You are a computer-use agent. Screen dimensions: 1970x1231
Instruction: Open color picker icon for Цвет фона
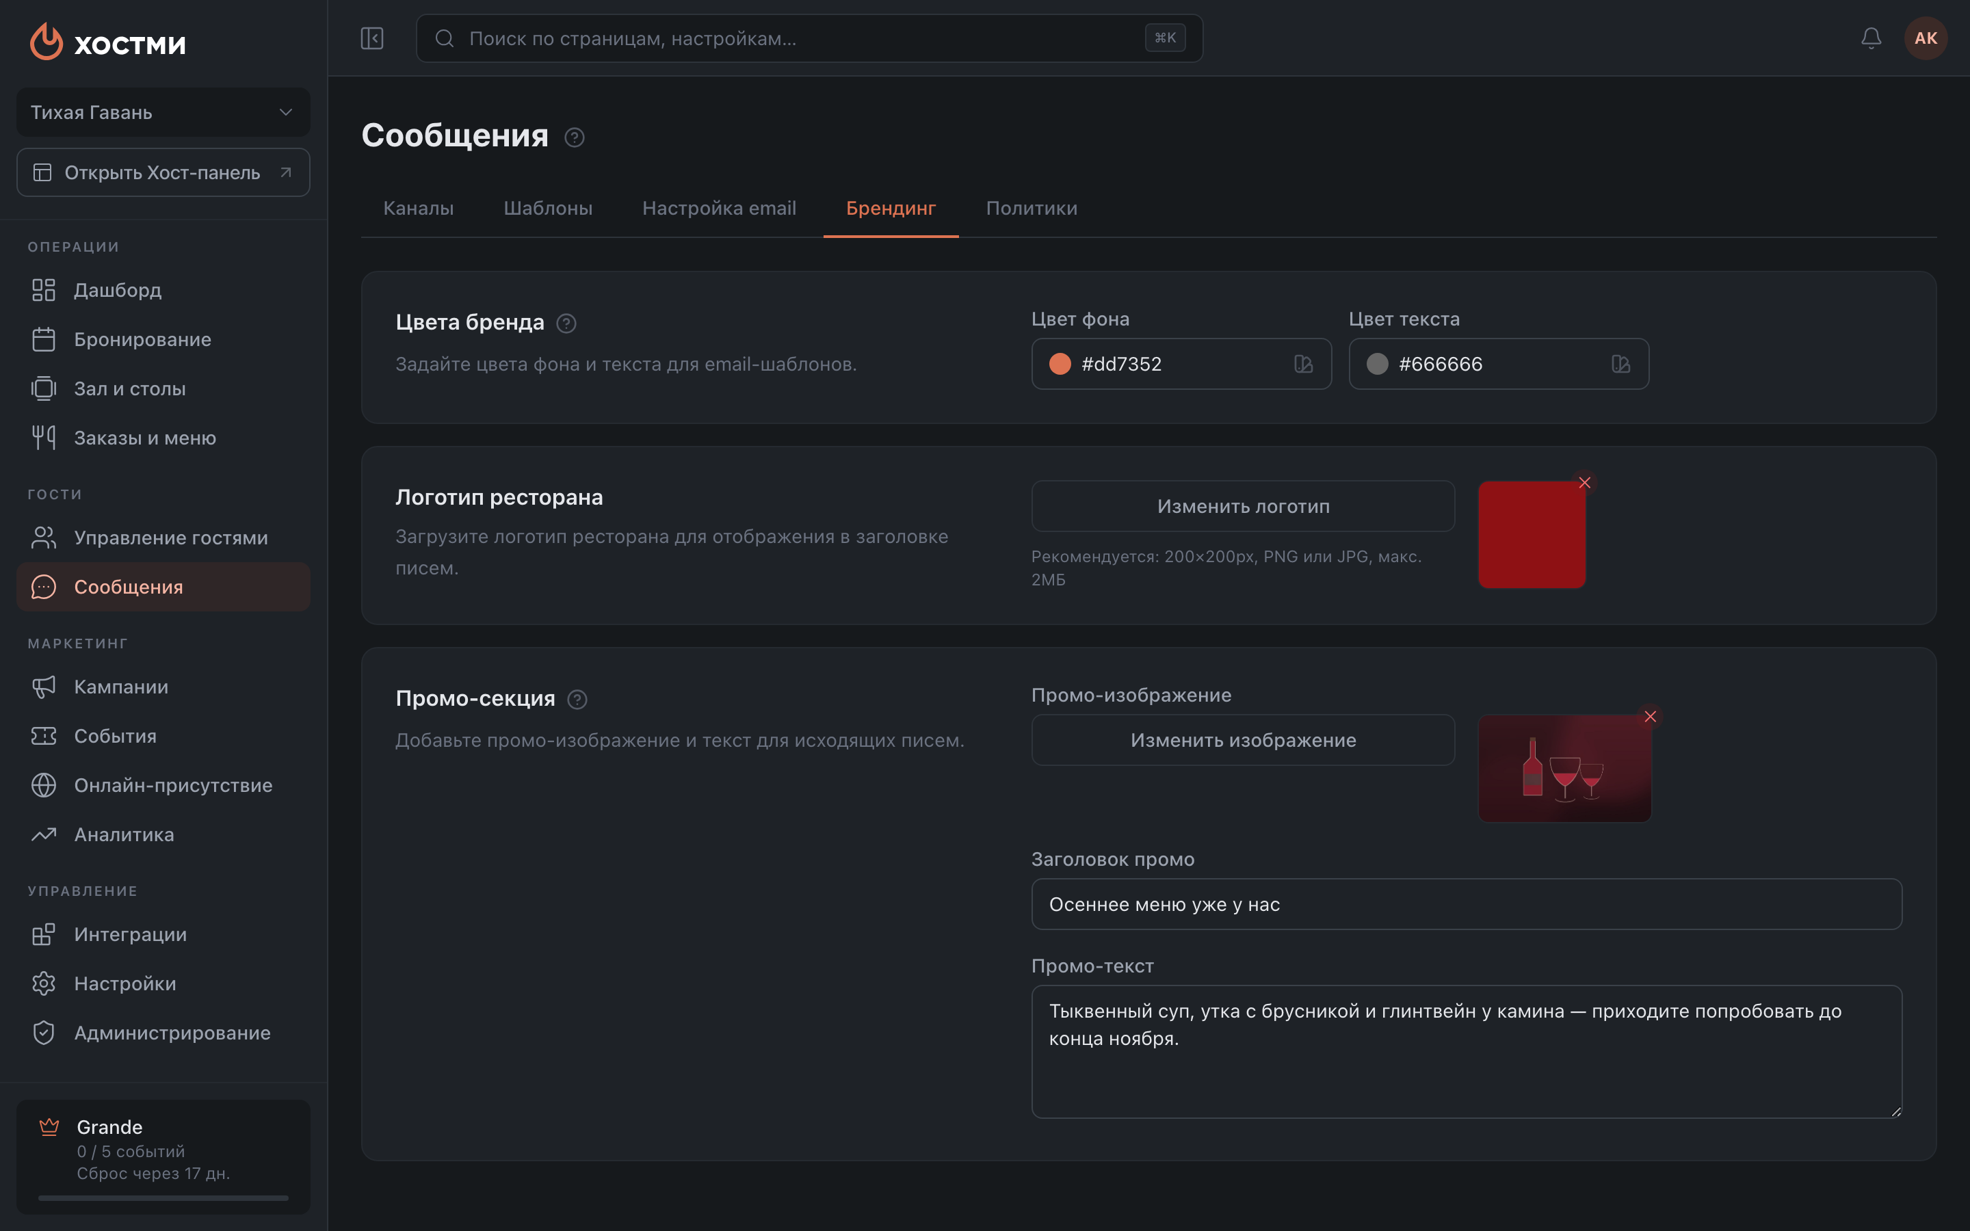tap(1303, 364)
